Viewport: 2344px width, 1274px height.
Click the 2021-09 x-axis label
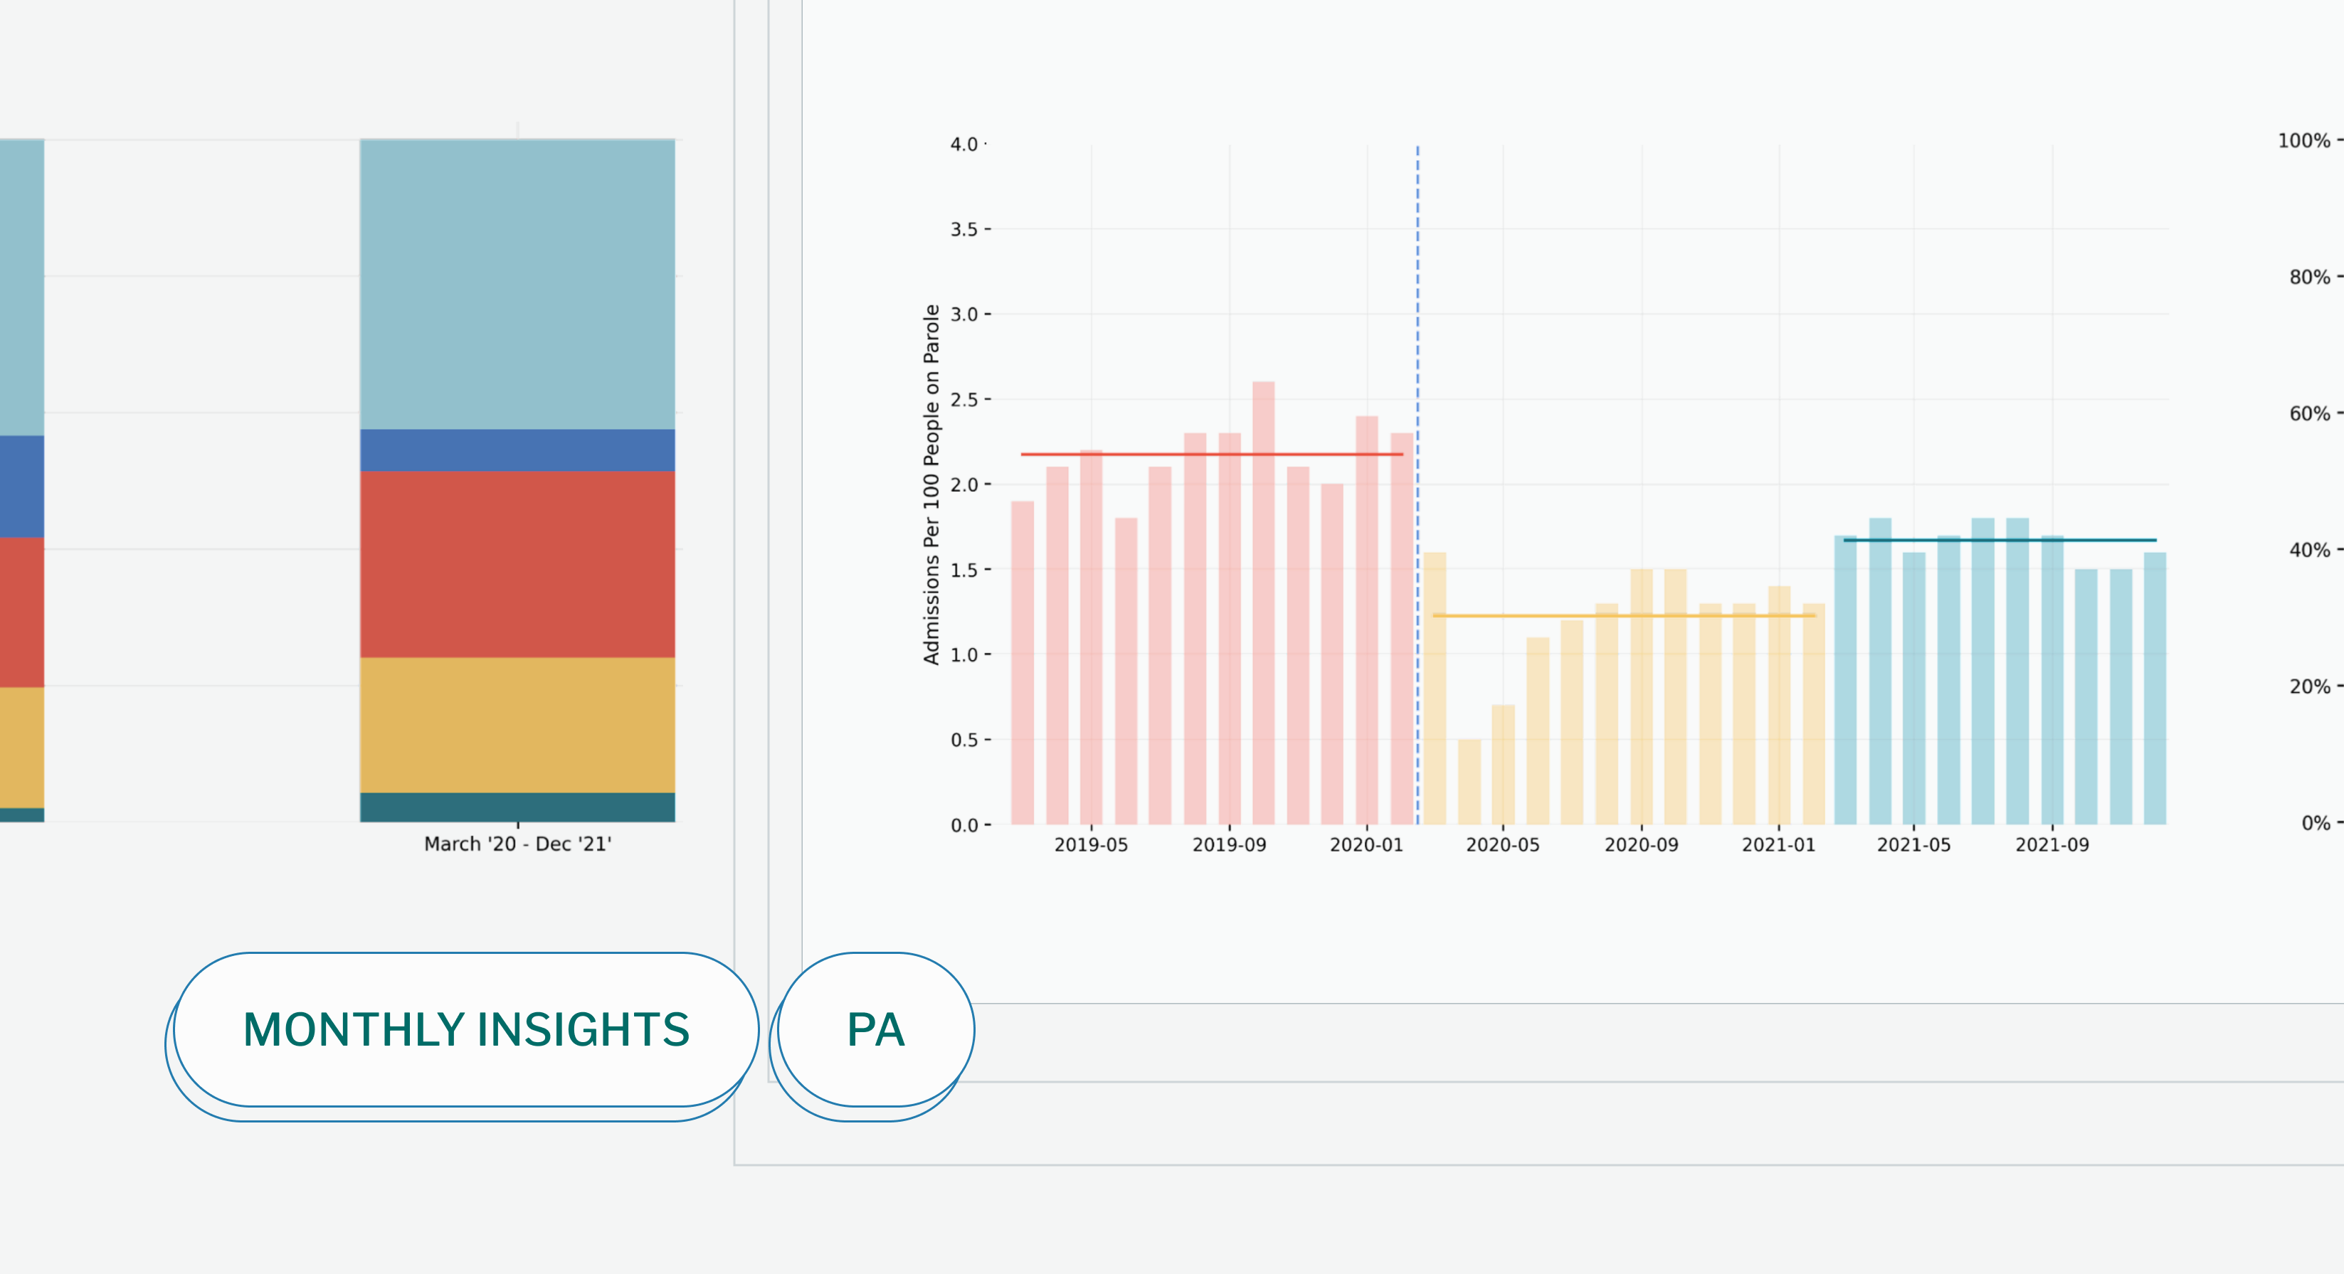2052,845
